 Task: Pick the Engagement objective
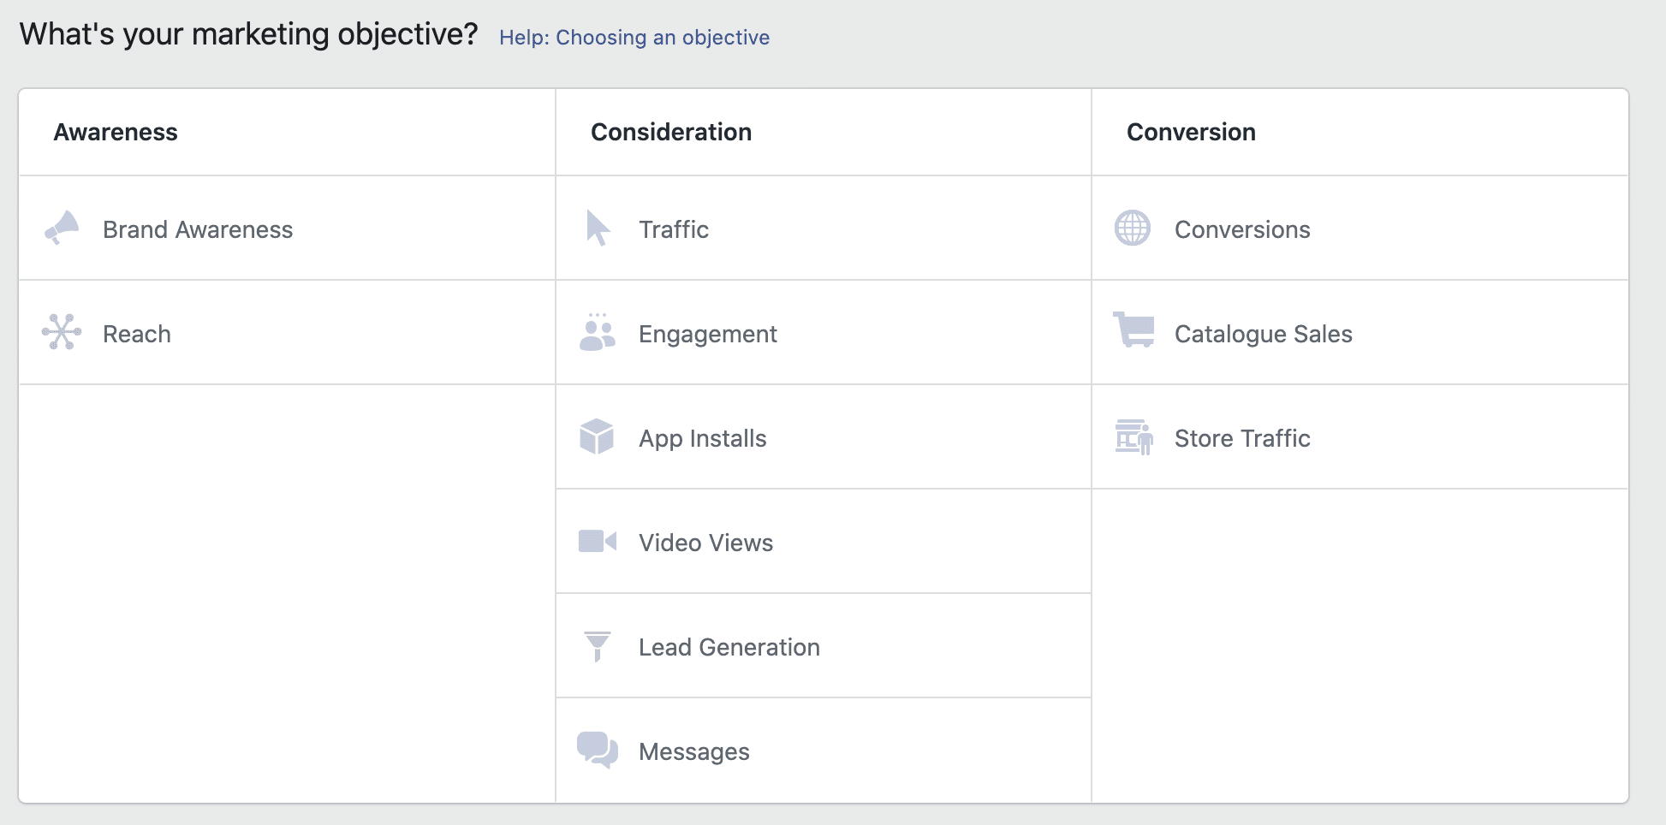(707, 333)
